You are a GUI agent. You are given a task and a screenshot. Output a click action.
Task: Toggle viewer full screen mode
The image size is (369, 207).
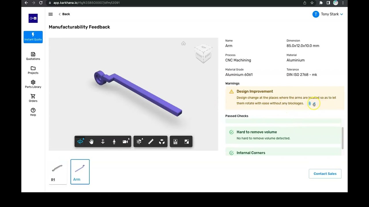(187, 141)
